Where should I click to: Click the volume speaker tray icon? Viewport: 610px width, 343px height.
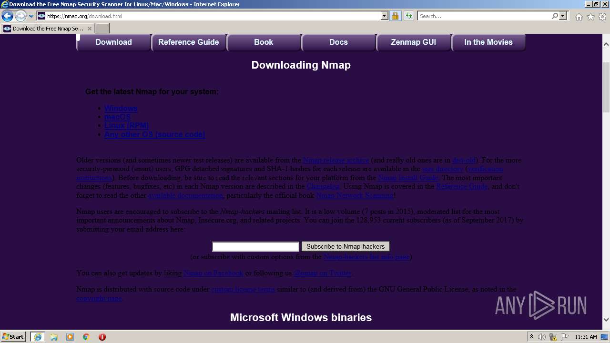point(542,337)
